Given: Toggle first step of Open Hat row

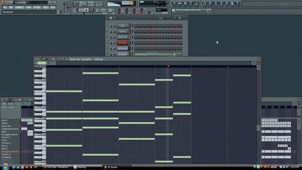Looking at the screenshot, I should (135, 37).
